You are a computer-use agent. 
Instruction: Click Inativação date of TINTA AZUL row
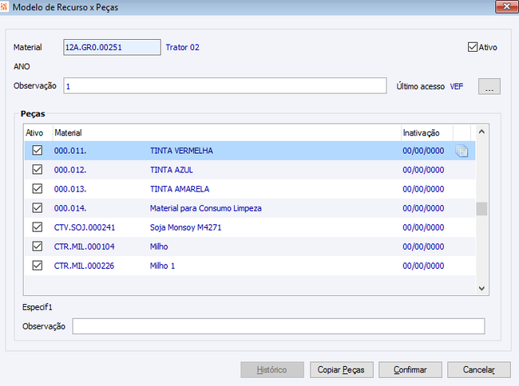423,170
